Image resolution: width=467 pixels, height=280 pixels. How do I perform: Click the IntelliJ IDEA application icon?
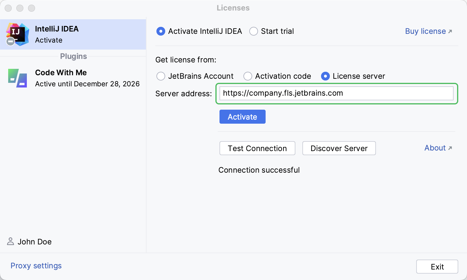pos(18,34)
